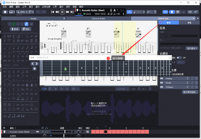Screen dimensions: 201x139
Task: Switch to the Classical Guitar tab
Action: pos(98,18)
